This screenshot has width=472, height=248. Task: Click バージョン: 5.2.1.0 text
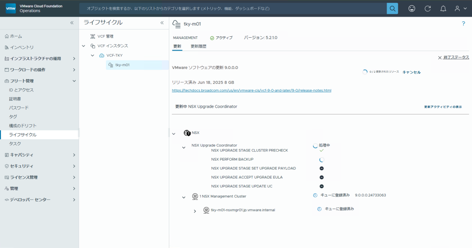[x=260, y=38]
